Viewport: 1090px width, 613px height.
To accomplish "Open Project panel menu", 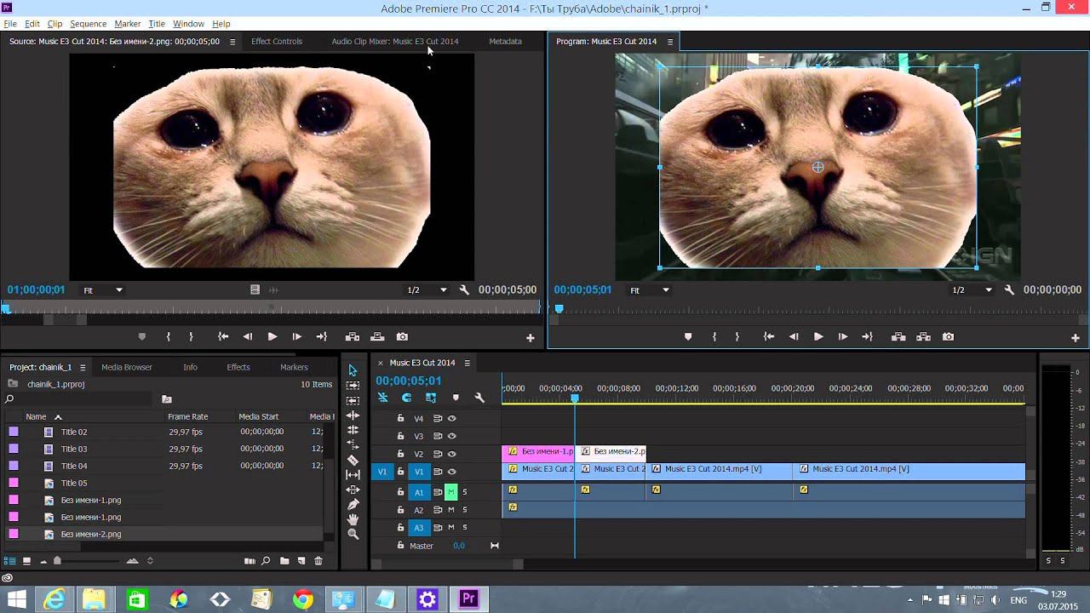I will coord(83,368).
